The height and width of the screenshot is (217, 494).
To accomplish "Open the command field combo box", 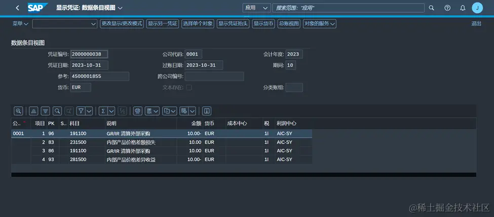I will tap(64, 24).
